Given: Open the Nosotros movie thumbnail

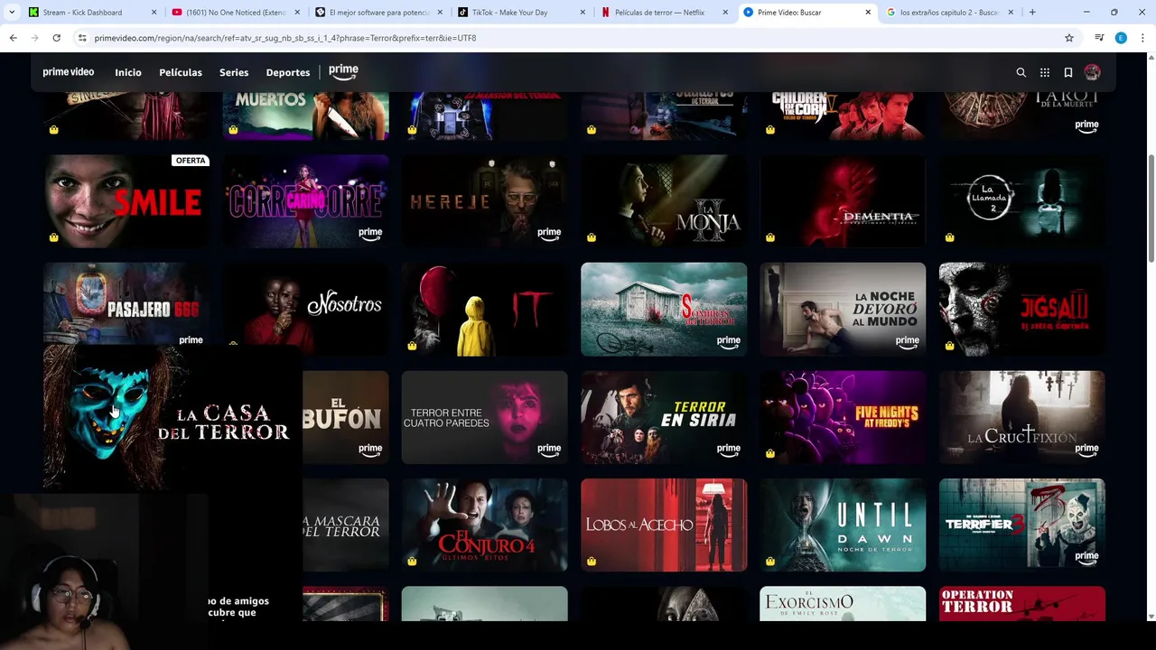Looking at the screenshot, I should pos(306,310).
